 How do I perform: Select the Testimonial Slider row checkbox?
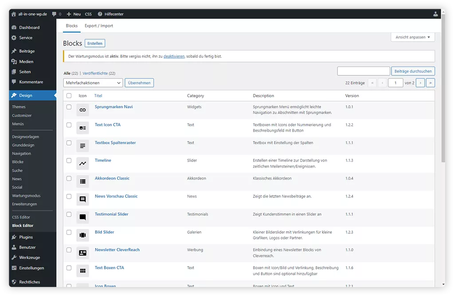(x=69, y=214)
